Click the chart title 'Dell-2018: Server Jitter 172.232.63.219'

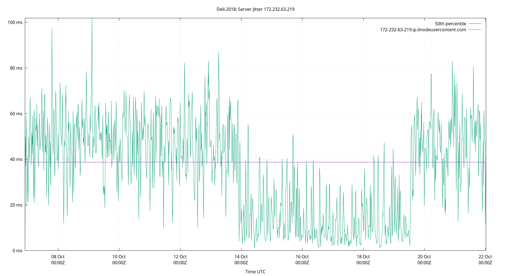click(255, 9)
